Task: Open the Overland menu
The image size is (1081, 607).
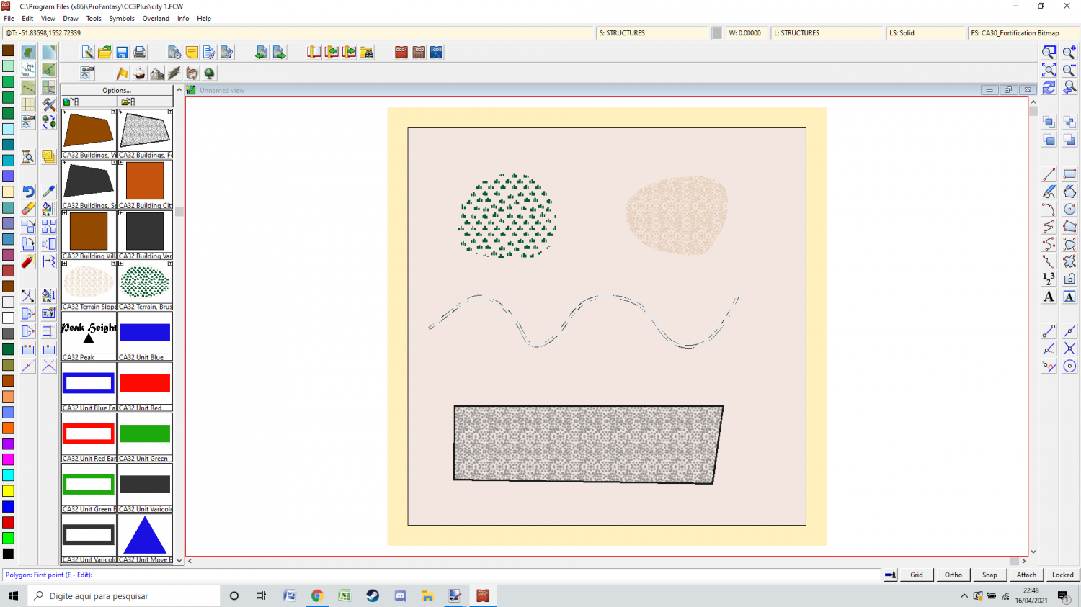Action: [156, 19]
